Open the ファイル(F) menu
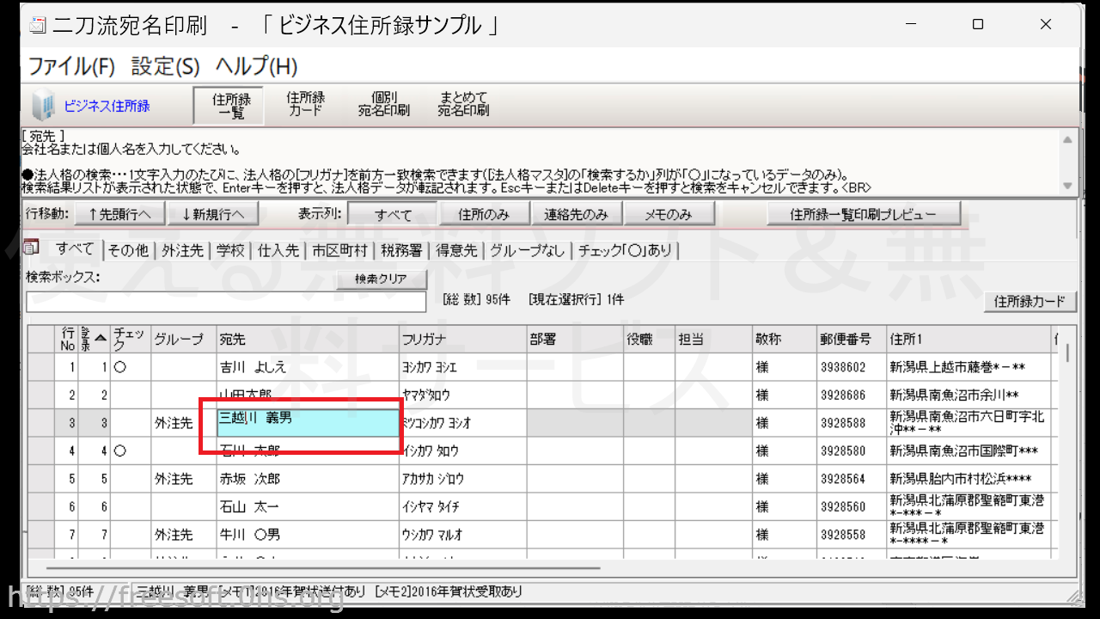The width and height of the screenshot is (1100, 619). pos(71,66)
